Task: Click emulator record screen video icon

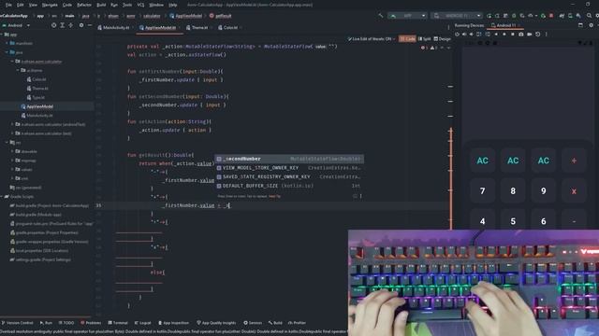Action: [530, 35]
